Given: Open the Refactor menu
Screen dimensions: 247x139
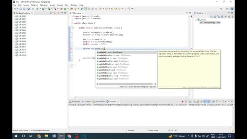Looking at the screenshot, I should (35, 5).
